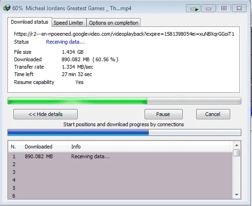Viewport: 252px width, 206px height.
Task: Click the connections list scroll down arrow
Action: [237, 195]
